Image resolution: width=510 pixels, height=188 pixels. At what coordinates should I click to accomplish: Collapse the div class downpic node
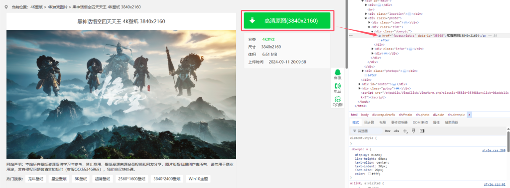tap(373, 31)
